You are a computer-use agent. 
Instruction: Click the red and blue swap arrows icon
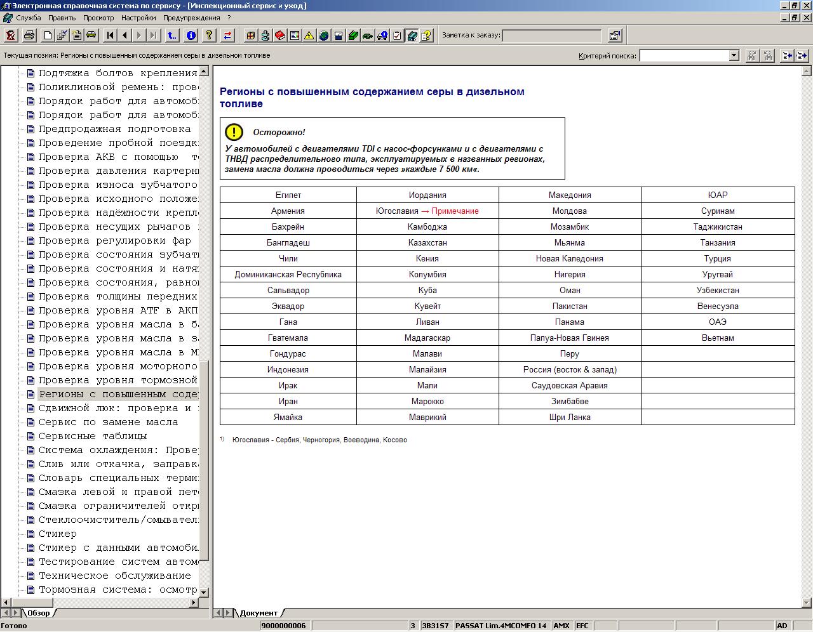point(227,36)
